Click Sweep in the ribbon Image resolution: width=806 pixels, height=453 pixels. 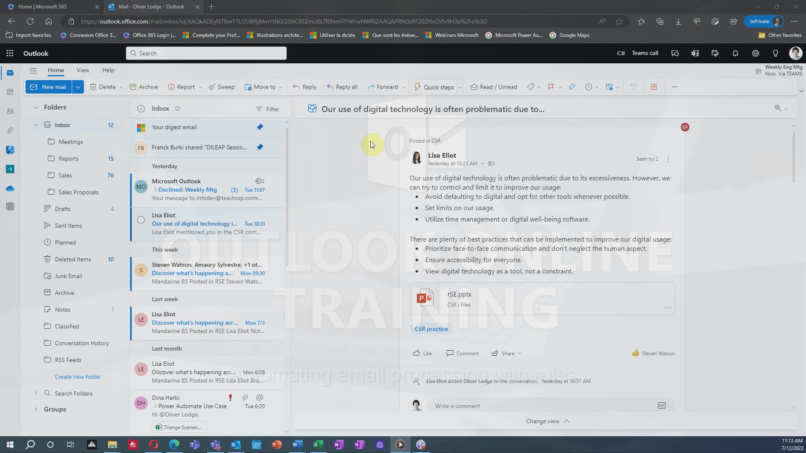click(221, 87)
